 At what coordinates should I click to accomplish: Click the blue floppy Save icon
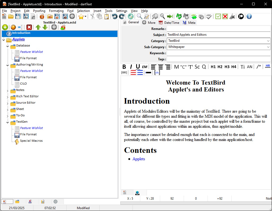coord(18,16)
